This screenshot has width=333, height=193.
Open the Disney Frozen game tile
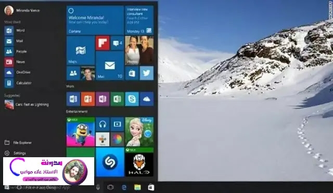[139, 132]
